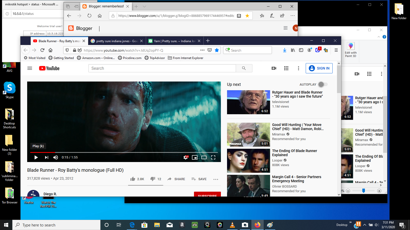Image resolution: width=410 pixels, height=230 pixels.
Task: Seek on the video progress bar
Action: point(124,152)
